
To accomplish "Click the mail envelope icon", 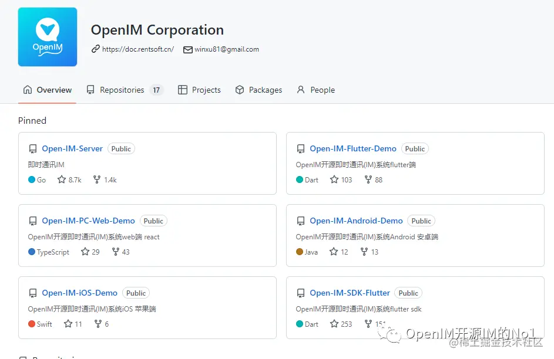I will click(x=187, y=50).
